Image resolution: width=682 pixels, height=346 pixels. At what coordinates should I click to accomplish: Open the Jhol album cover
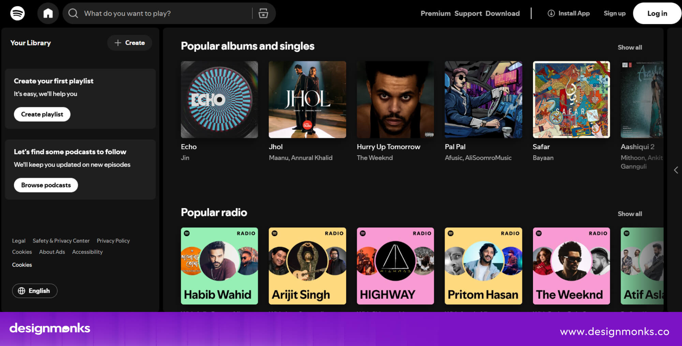pos(307,99)
